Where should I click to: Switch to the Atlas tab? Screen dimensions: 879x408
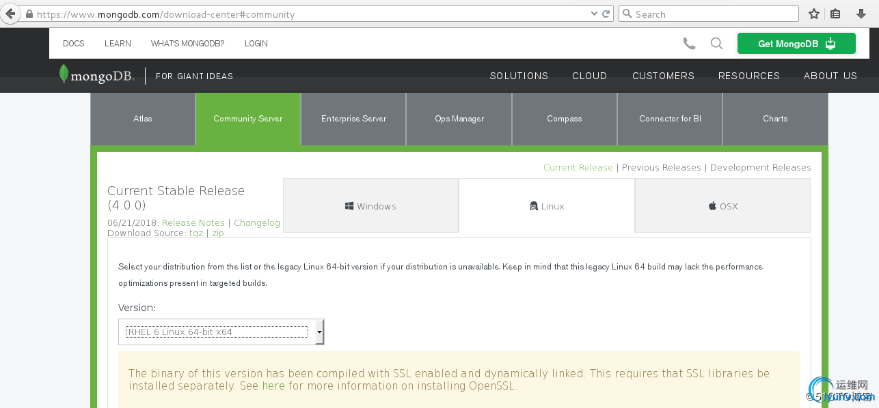point(143,119)
